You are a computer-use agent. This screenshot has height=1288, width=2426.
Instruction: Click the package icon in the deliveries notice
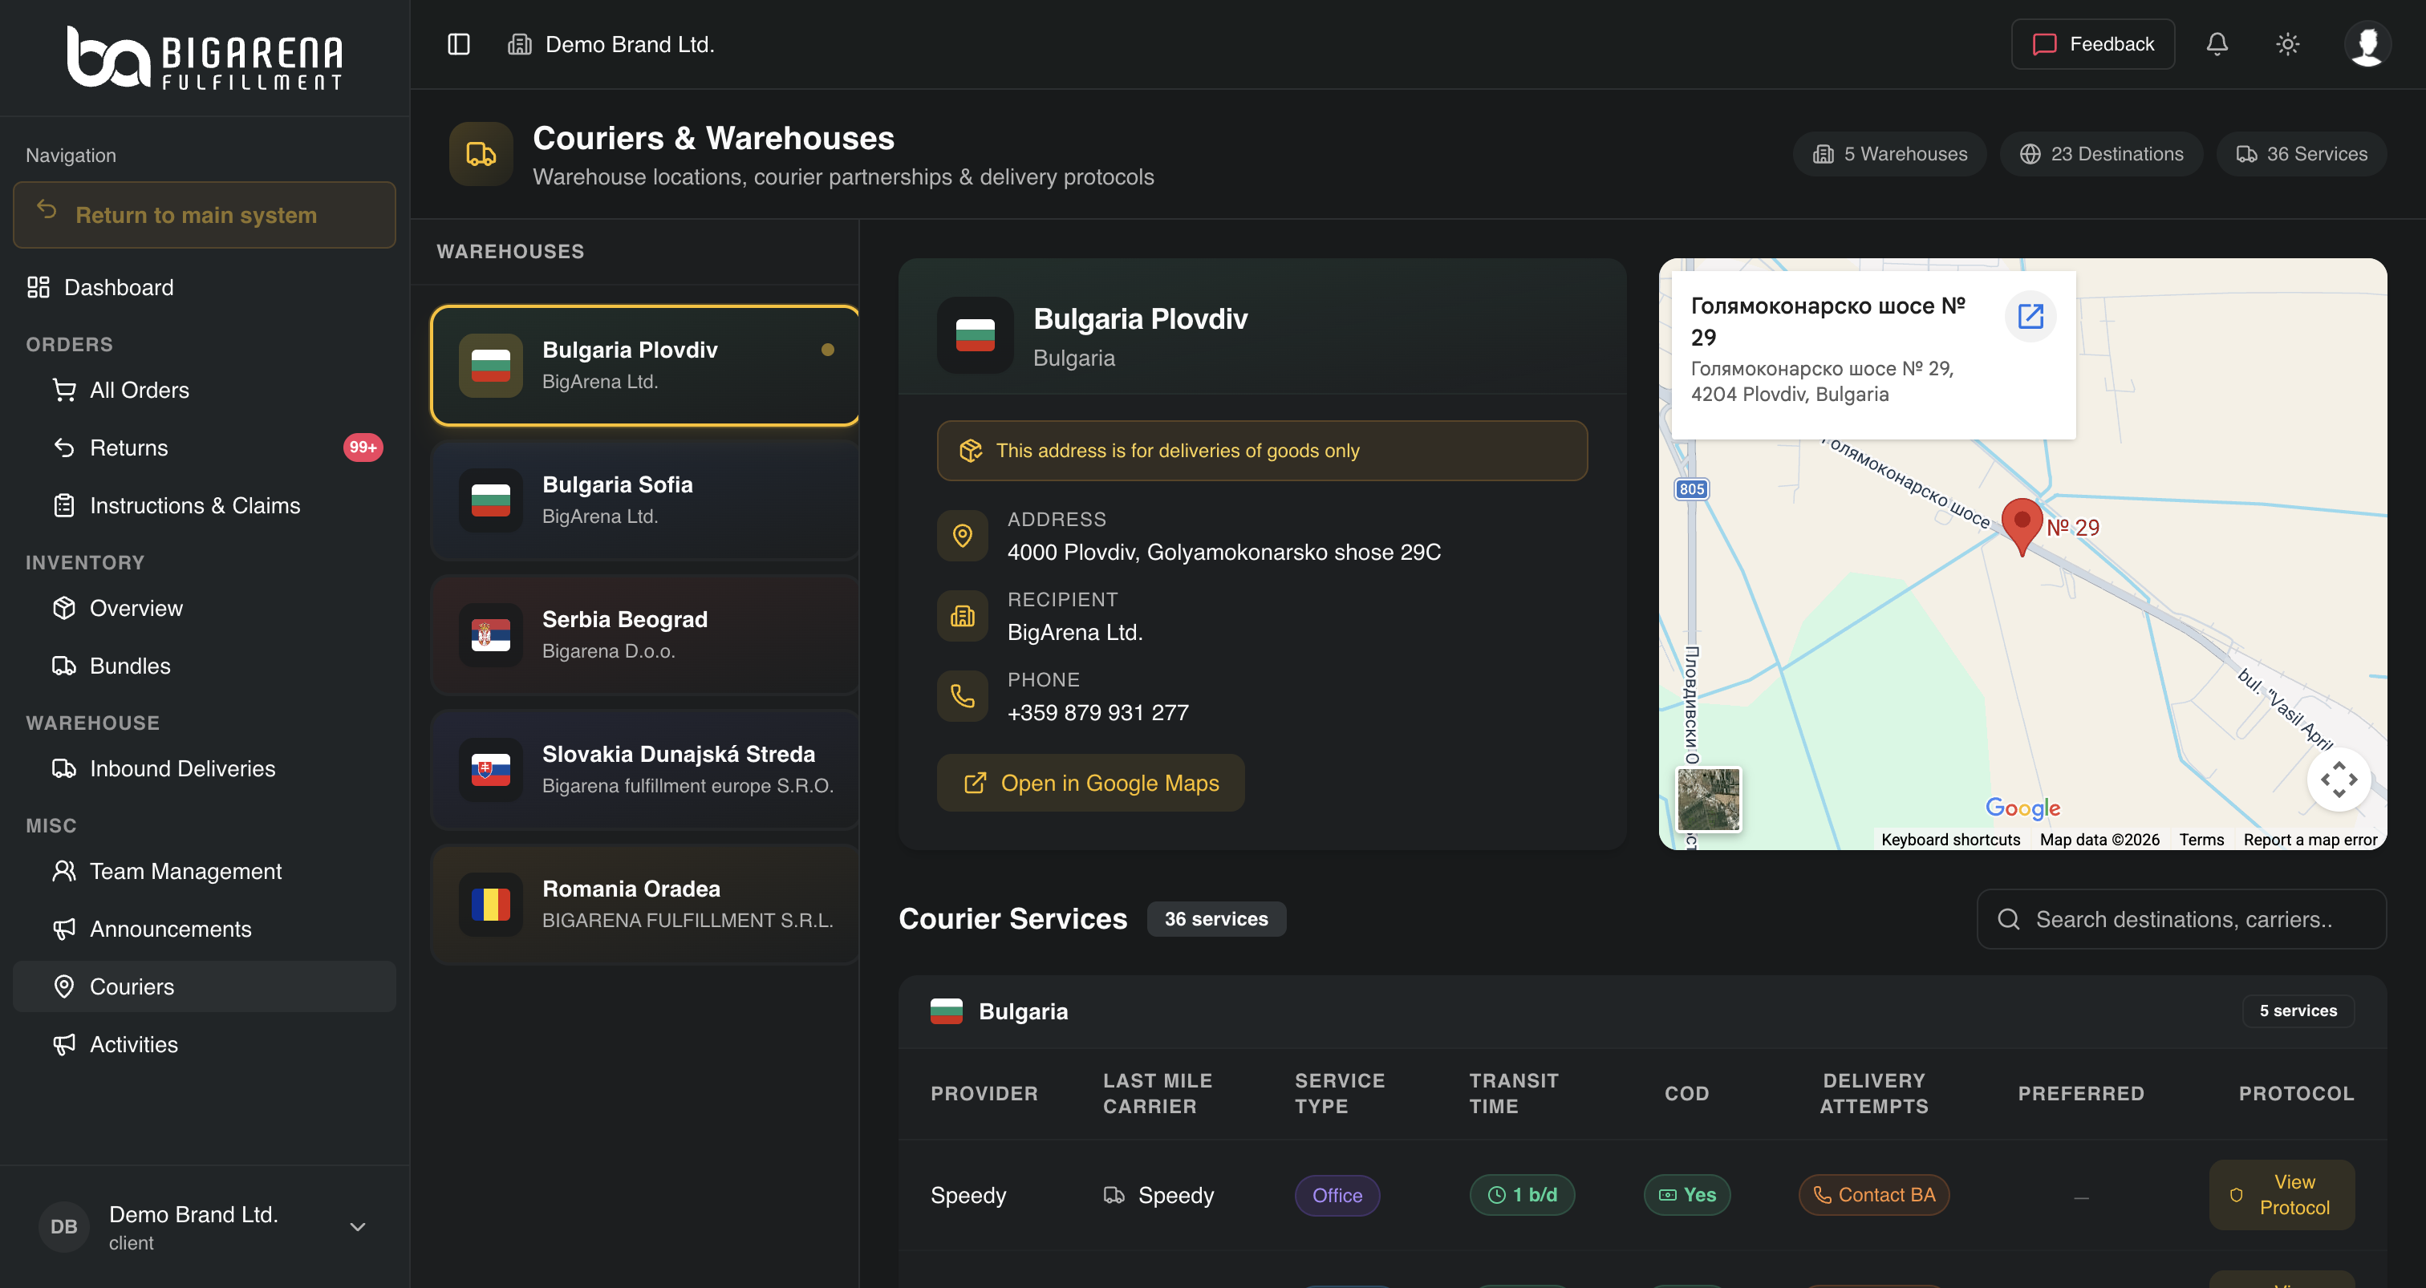point(971,451)
